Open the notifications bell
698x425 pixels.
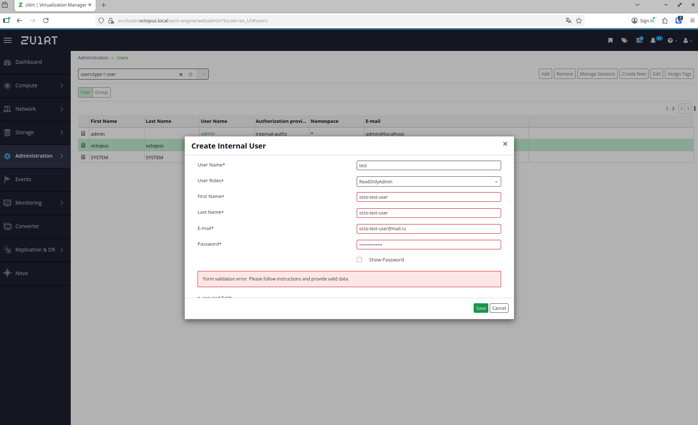click(x=653, y=40)
